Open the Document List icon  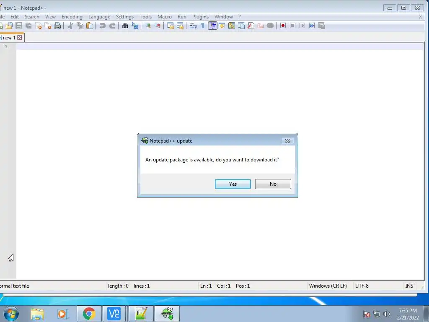pos(241,26)
